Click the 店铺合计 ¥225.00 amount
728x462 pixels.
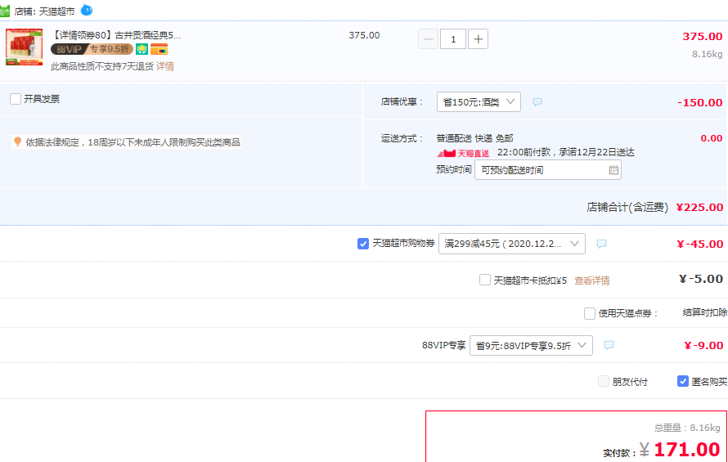[x=699, y=207]
